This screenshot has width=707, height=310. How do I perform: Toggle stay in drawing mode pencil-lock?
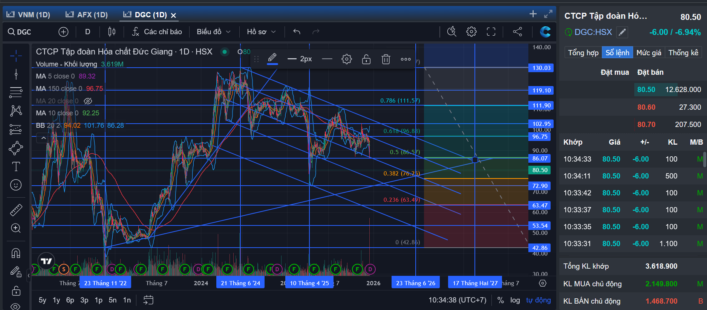(16, 271)
